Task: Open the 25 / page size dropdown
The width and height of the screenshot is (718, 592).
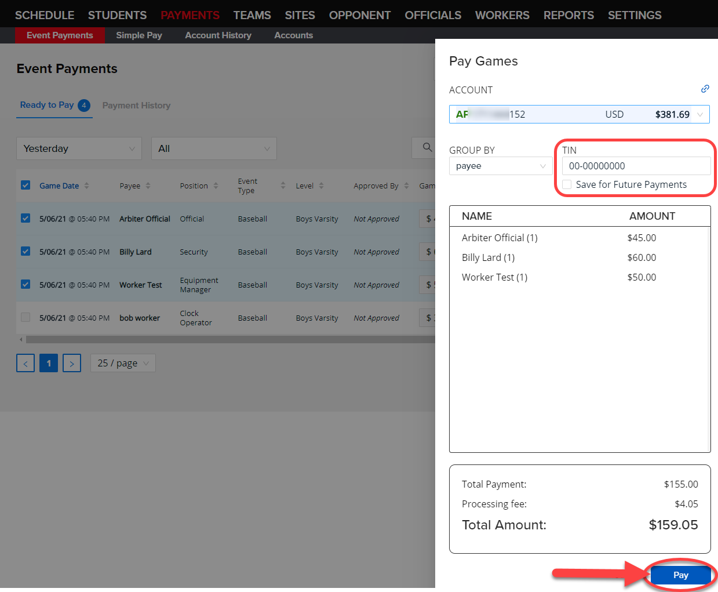Action: tap(123, 364)
